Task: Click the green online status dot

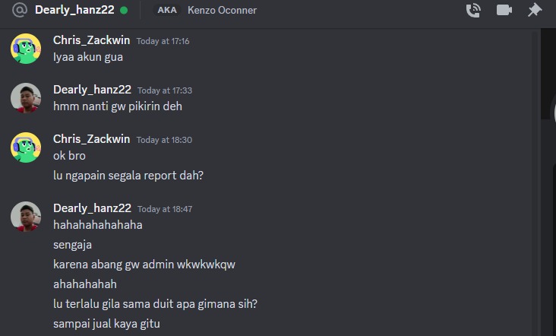Action: coord(124,11)
